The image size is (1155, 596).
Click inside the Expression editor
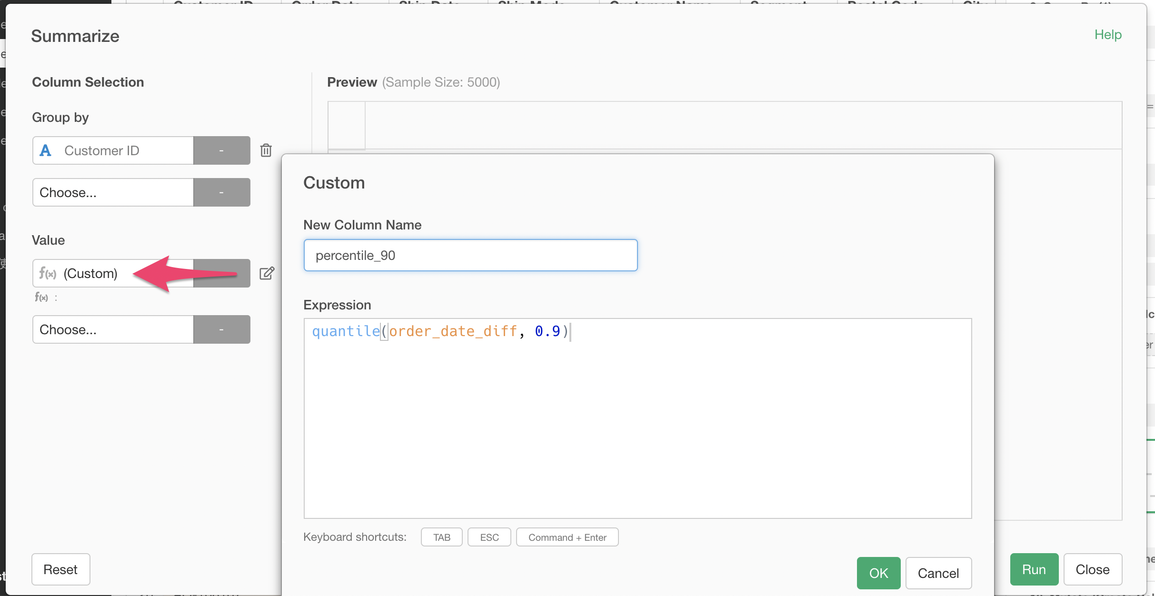coord(637,418)
